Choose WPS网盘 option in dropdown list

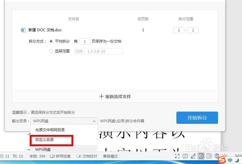[64, 149]
